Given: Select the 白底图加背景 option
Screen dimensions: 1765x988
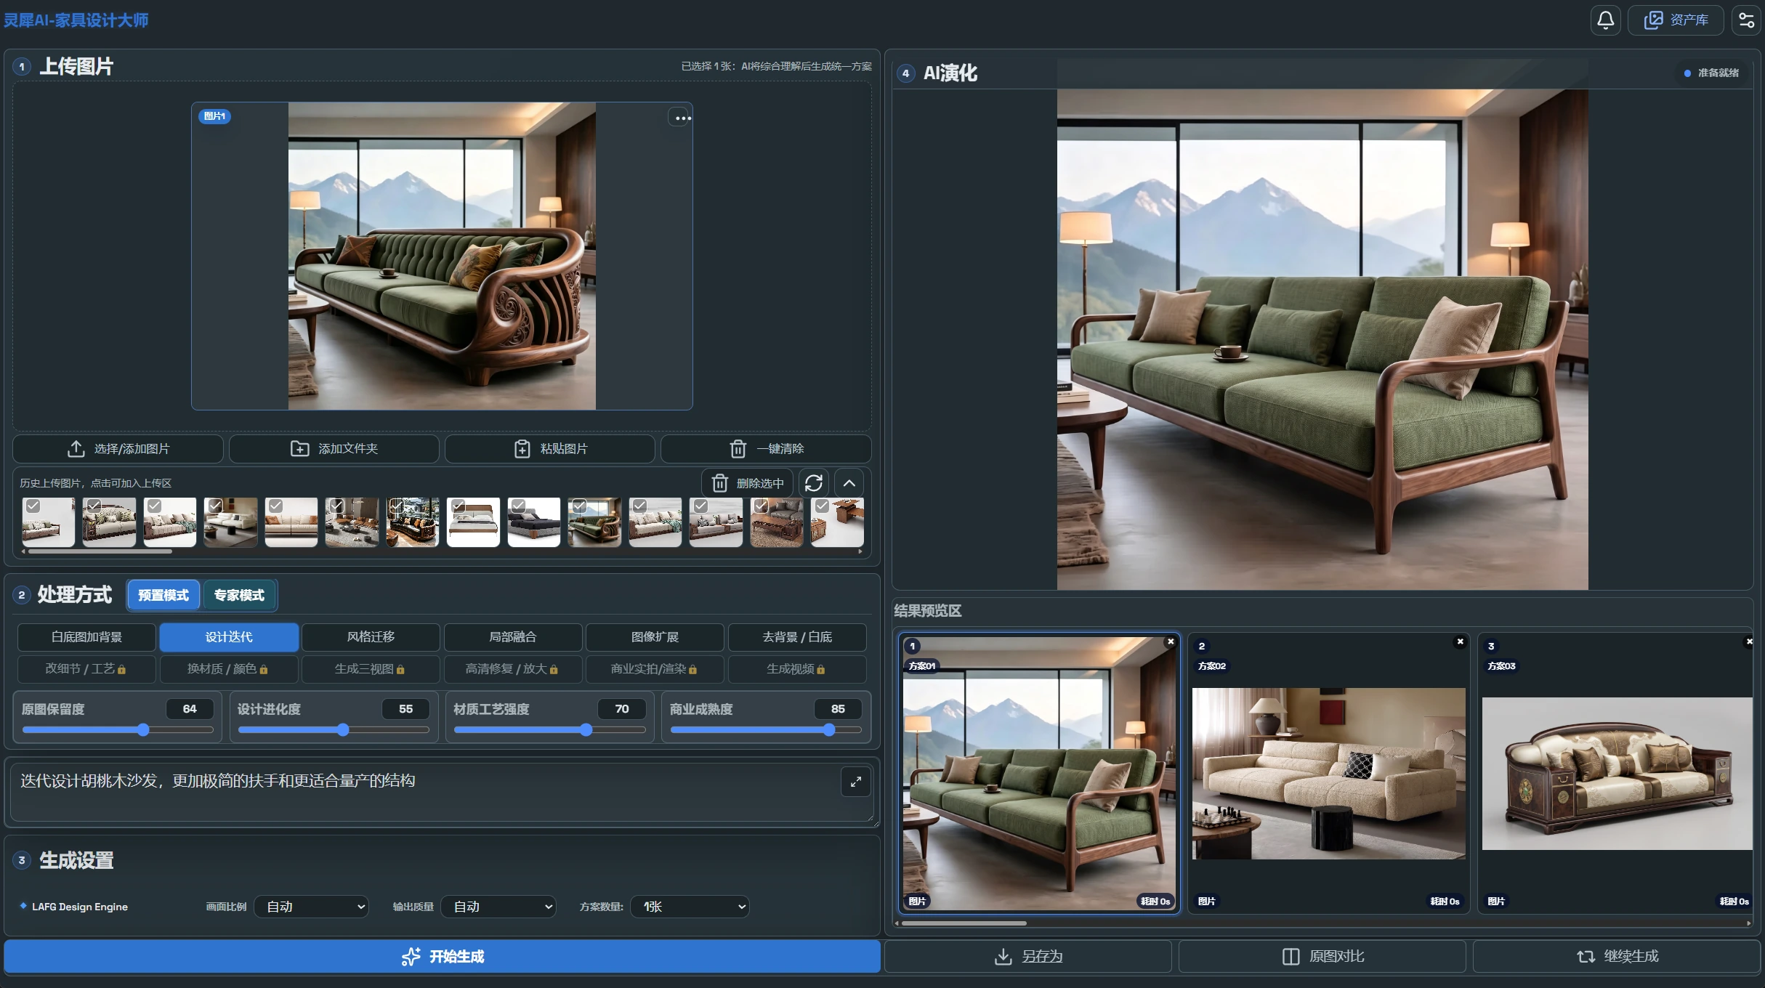Looking at the screenshot, I should (x=86, y=637).
